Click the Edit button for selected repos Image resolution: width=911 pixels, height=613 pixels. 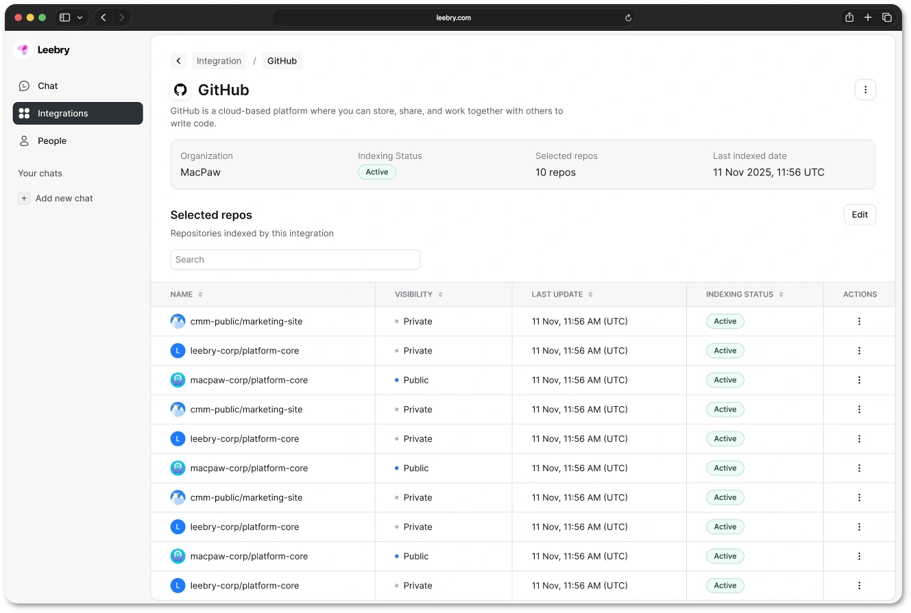[860, 214]
